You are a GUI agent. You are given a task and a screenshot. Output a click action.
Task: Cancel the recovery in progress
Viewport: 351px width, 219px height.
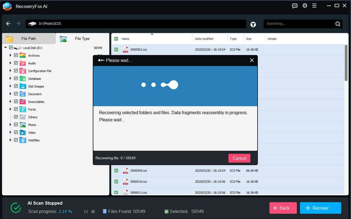pos(239,158)
